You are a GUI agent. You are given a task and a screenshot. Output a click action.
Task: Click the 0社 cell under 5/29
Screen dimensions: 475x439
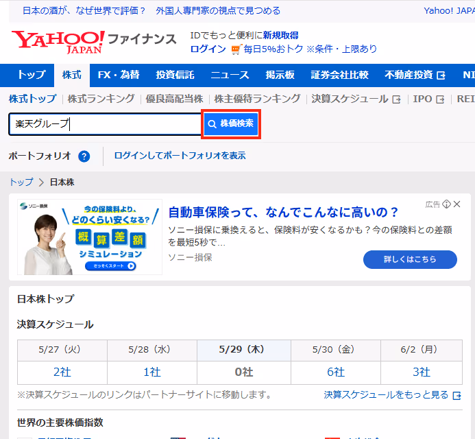[x=243, y=372]
